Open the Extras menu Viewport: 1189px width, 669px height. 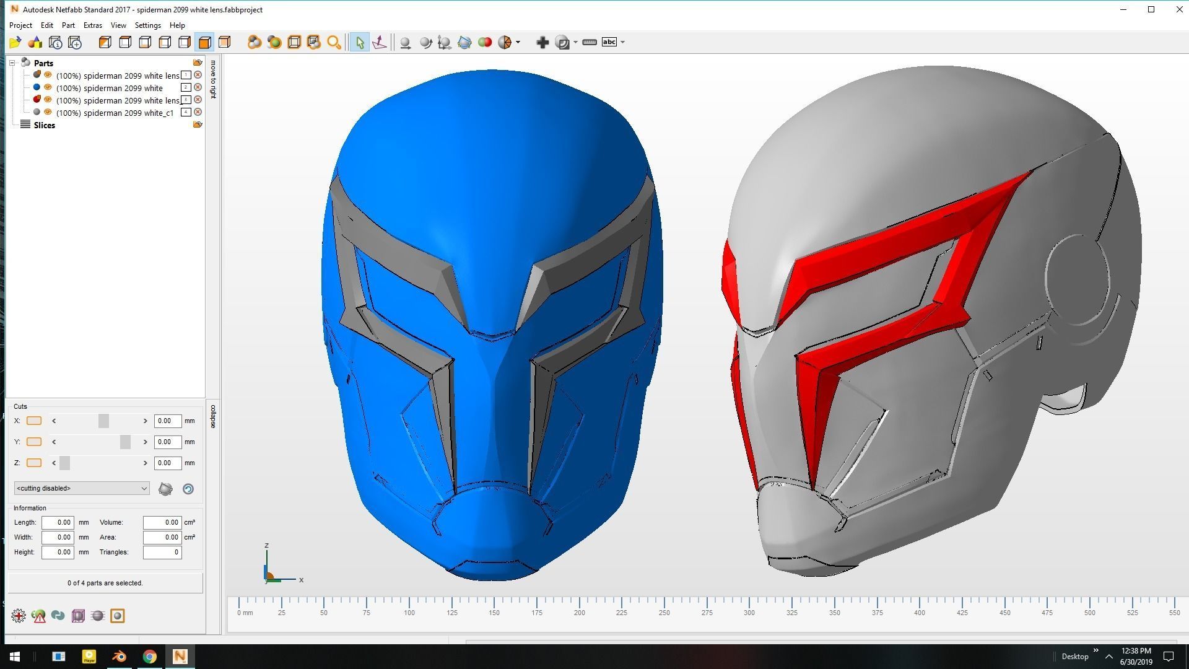(x=93, y=25)
